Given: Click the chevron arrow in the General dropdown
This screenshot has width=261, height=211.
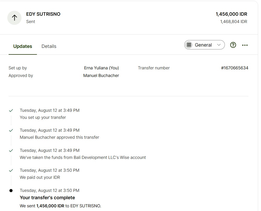Looking at the screenshot, I should tap(219, 45).
